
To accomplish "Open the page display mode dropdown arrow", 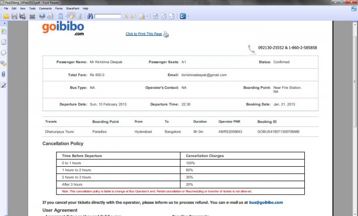I will pos(65,16).
